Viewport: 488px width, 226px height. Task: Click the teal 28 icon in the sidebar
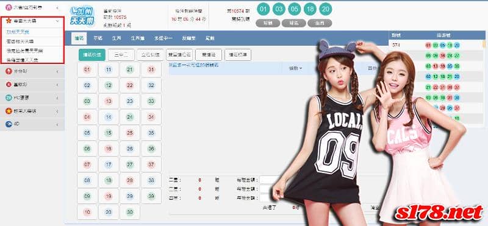[9, 98]
